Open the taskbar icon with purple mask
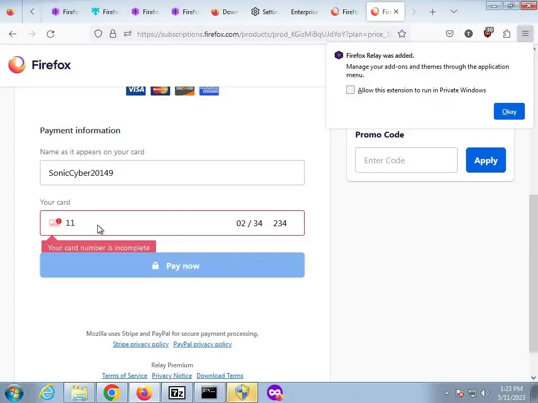This screenshot has width=538, height=403. click(275, 393)
